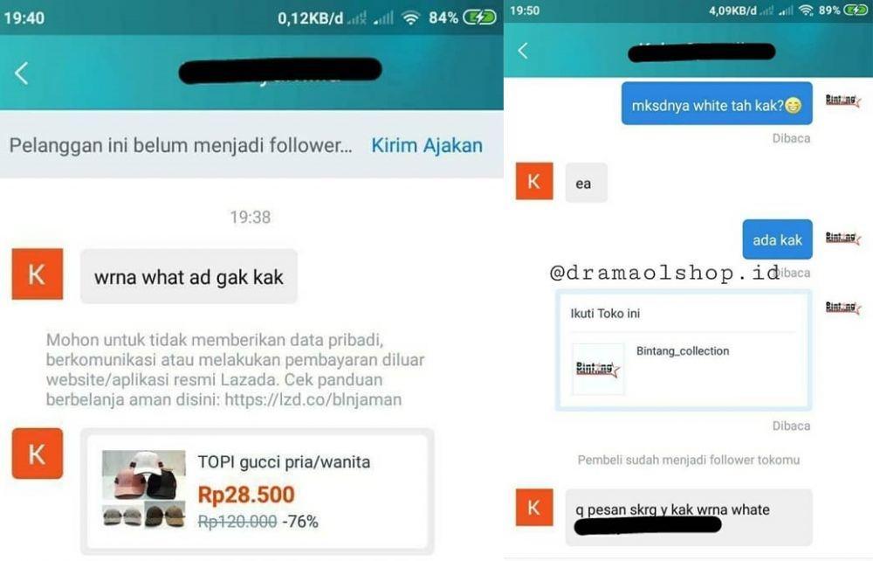Tap orange K avatar next to product card
873x561 pixels.
pyautogui.click(x=38, y=454)
